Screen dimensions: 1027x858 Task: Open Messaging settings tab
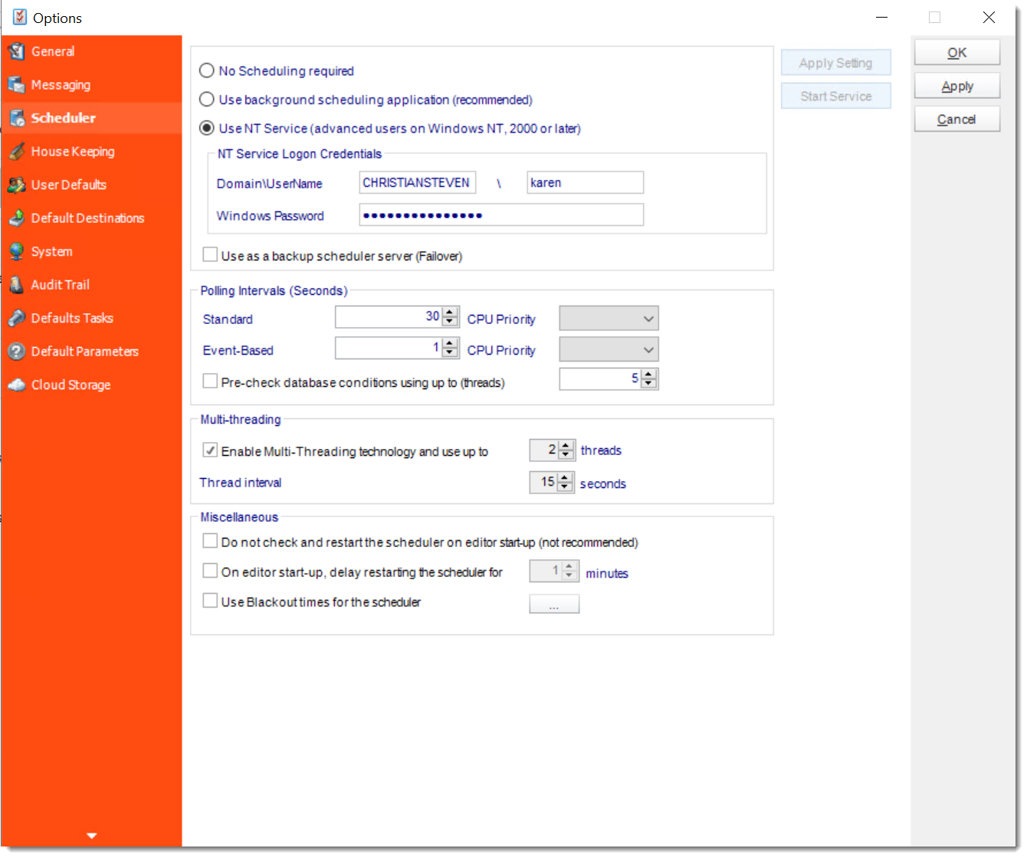[x=91, y=85]
